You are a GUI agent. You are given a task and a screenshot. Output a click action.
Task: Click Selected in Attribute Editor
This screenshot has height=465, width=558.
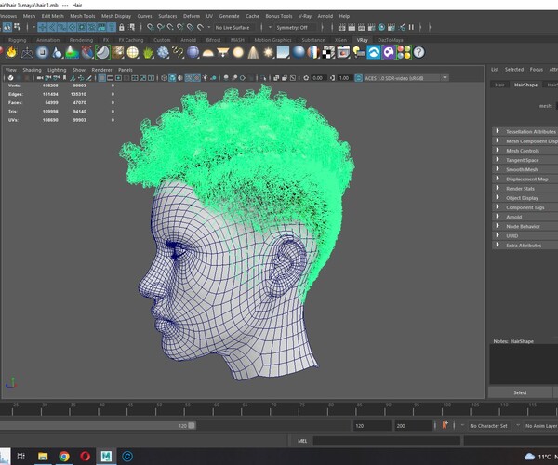point(514,70)
